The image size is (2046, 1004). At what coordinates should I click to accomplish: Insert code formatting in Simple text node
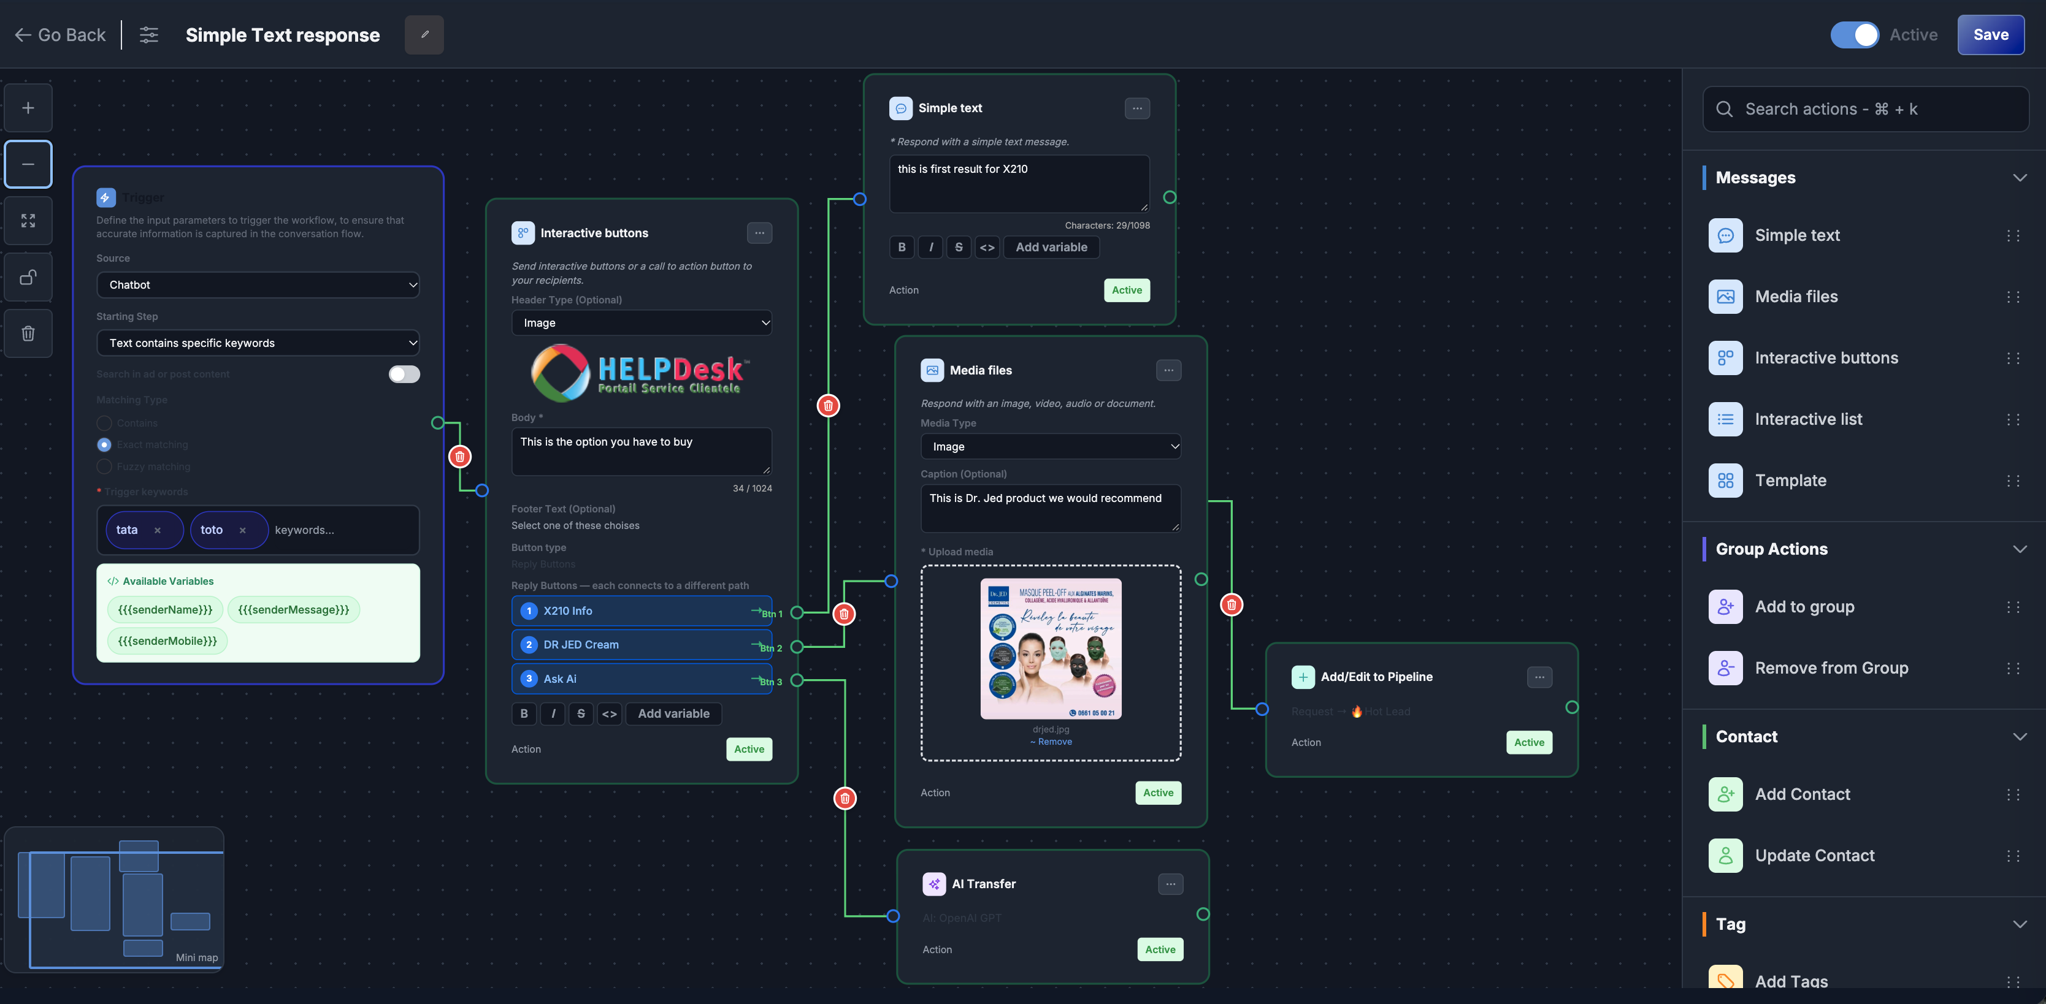pos(987,248)
